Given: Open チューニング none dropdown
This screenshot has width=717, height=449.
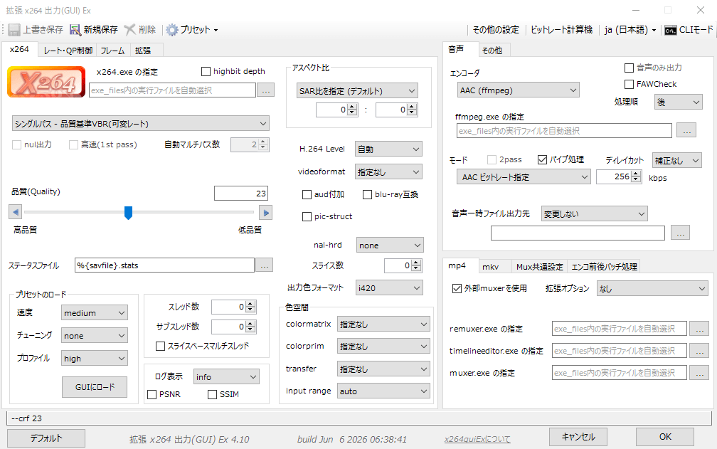Looking at the screenshot, I should [x=94, y=336].
